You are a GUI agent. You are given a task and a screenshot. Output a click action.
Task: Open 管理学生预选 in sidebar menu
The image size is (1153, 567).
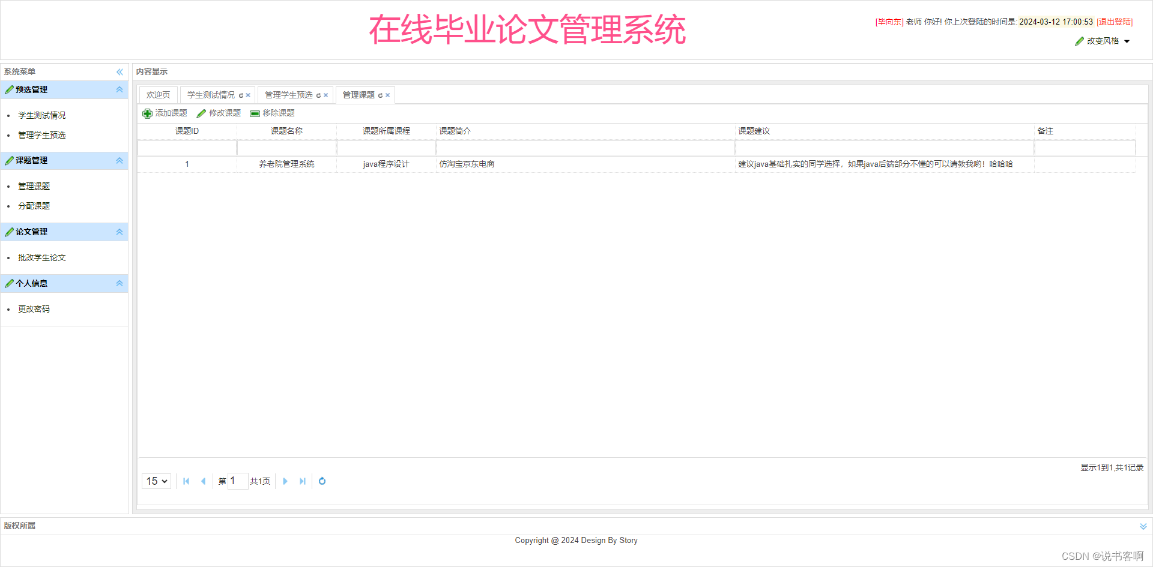pos(42,135)
